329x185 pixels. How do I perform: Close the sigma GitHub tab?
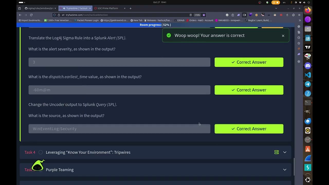pyautogui.click(x=55, y=8)
